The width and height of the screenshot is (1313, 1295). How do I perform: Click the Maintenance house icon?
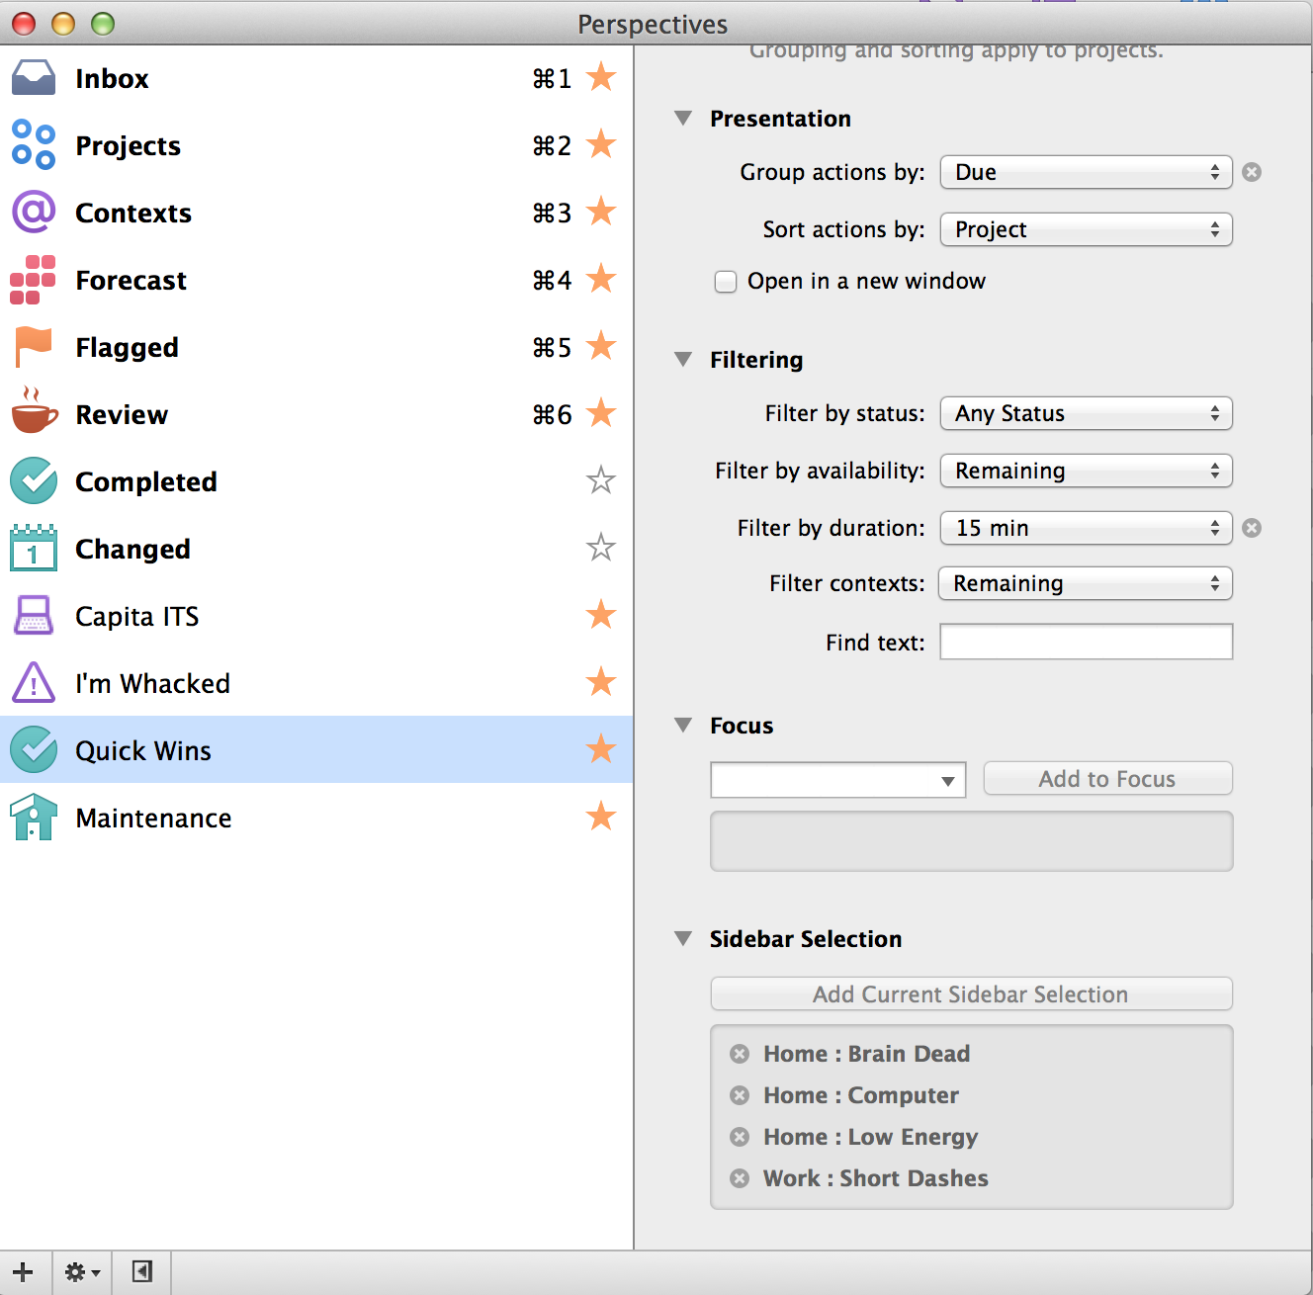pyautogui.click(x=34, y=818)
